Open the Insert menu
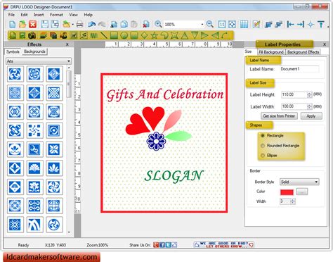 [39, 15]
